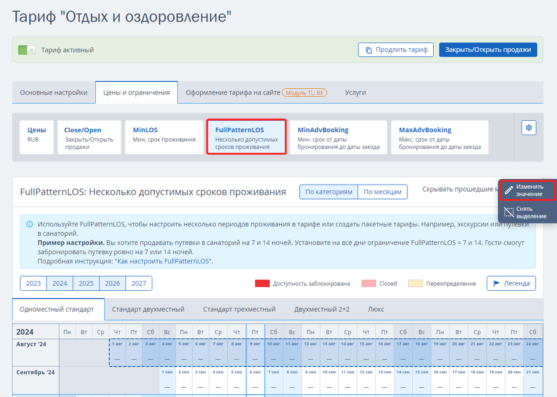Screen dimensions: 557x397
Task: Select year 2025 in year selector
Action: [x=86, y=283]
